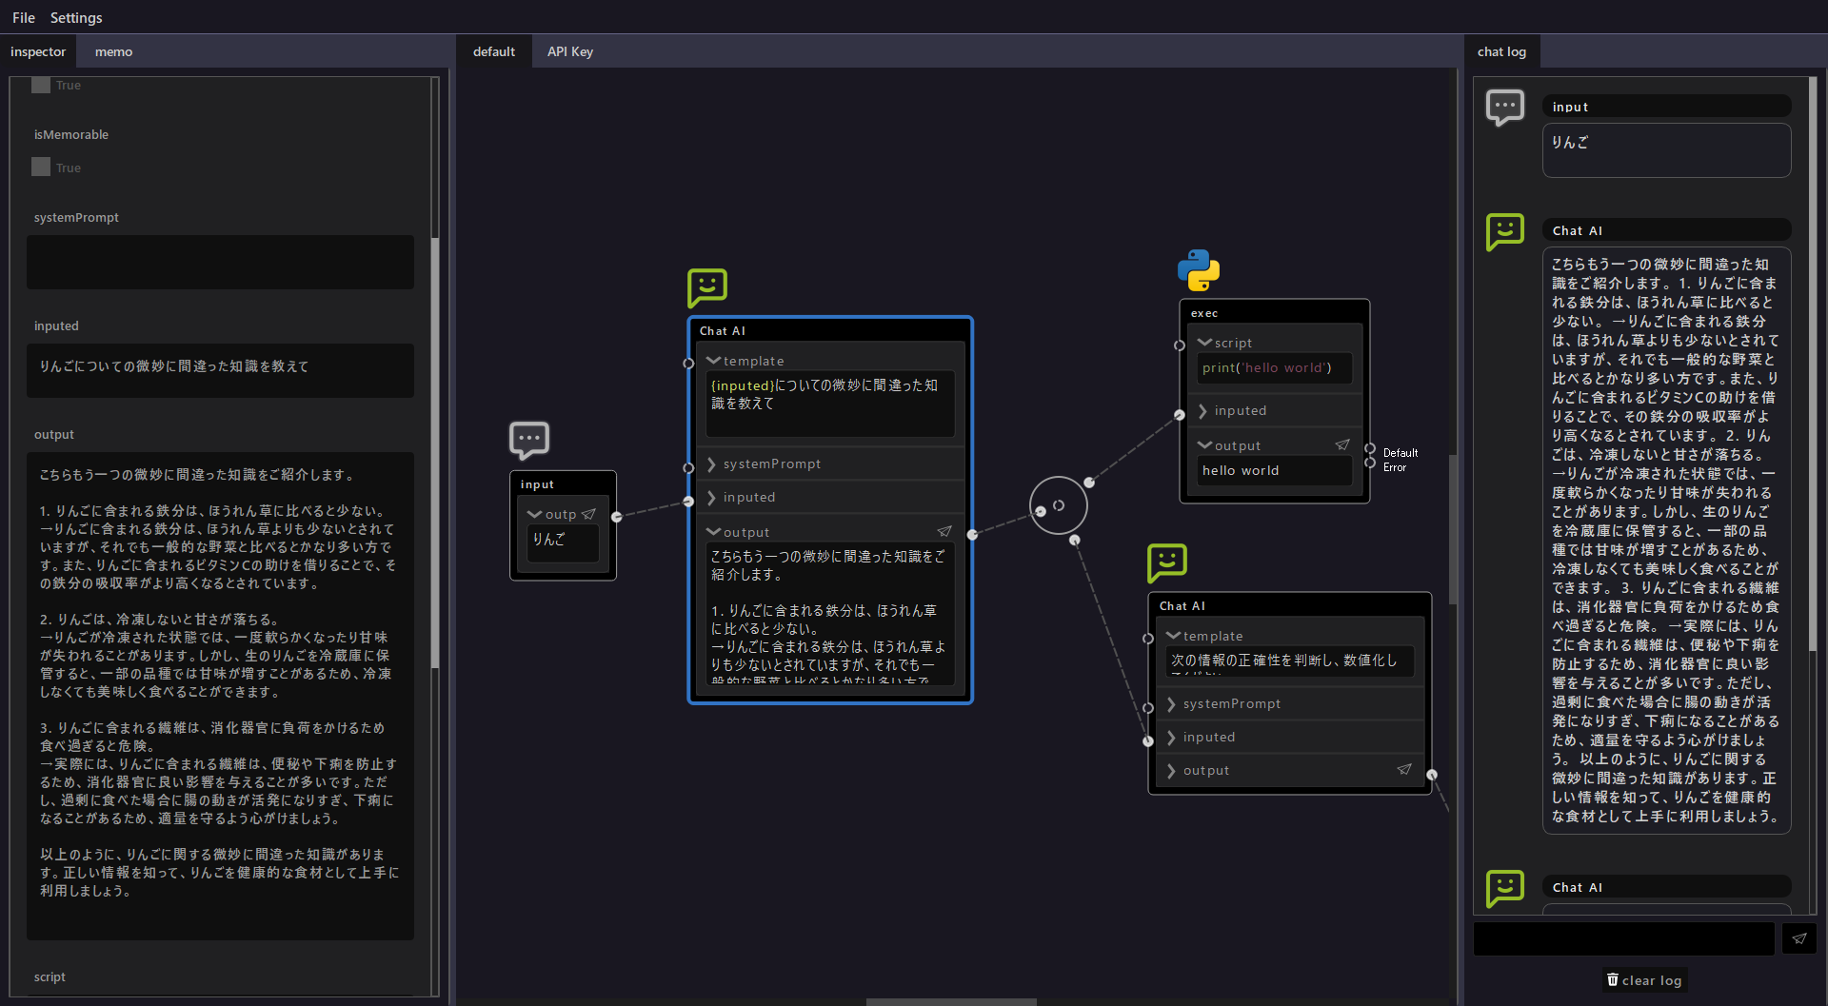This screenshot has width=1828, height=1006.
Task: Switch to the memo tab
Action: point(112,51)
